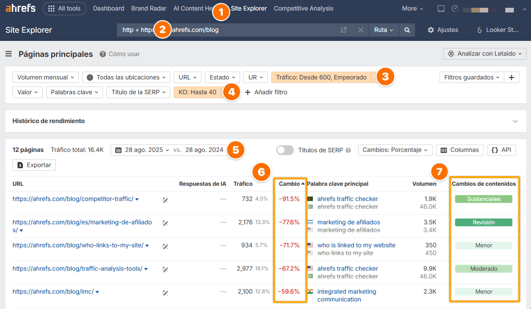Viewport: 531px width, 309px height.
Task: Open Competitive Analysis
Action: 303,8
